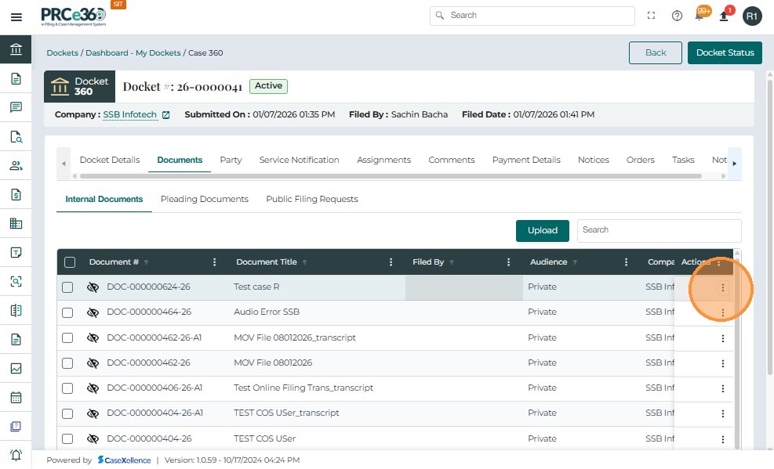The image size is (774, 469).
Task: Open SSB Infotech external link icon
Action: [165, 115]
